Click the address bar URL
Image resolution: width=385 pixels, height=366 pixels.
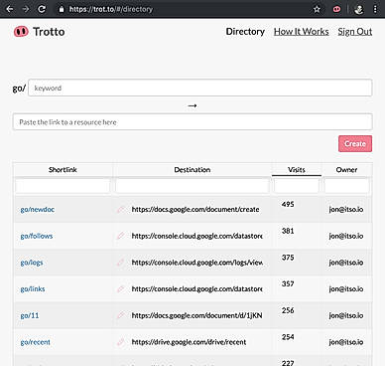pos(111,9)
